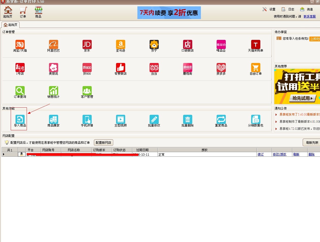The height and width of the screenshot is (242, 320).
Task: Click the 导入商品 import products icon
Action: pos(20,120)
